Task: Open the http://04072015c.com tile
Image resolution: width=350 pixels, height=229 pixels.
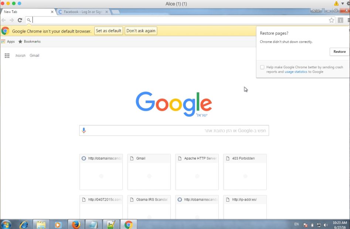Action: 101,207
